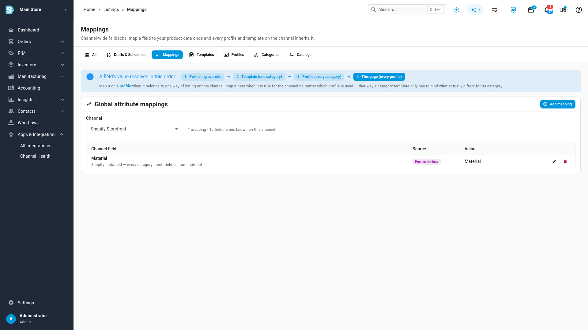
Task: Go to All Integrations
Action: point(35,146)
